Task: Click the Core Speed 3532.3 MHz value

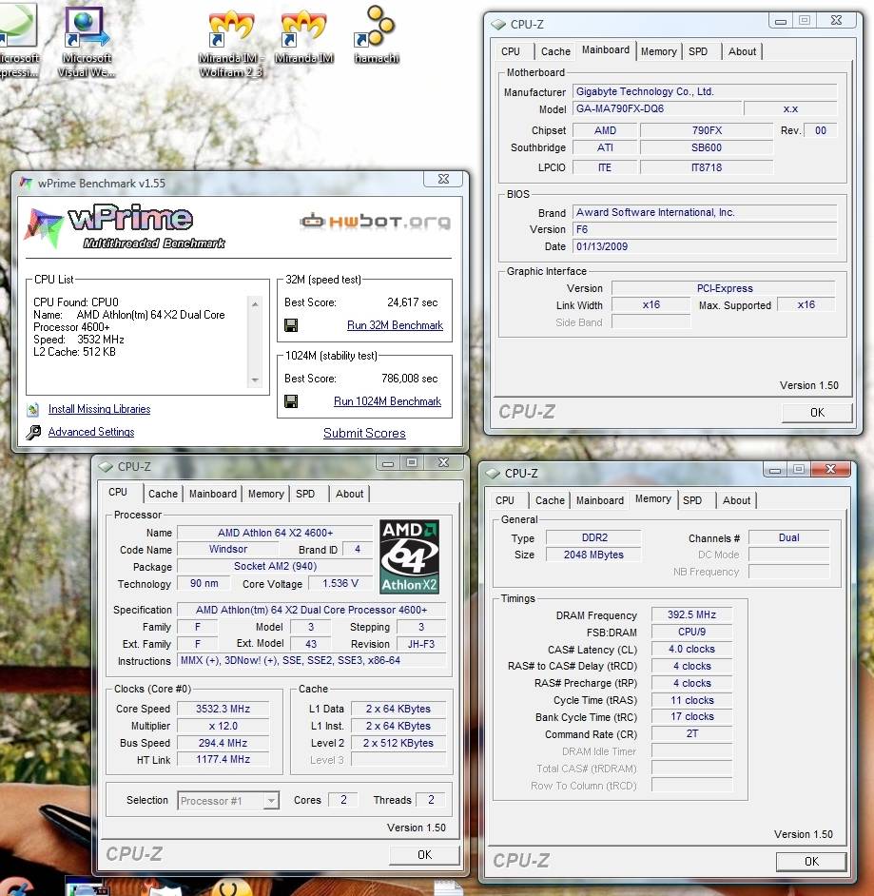Action: [x=223, y=709]
